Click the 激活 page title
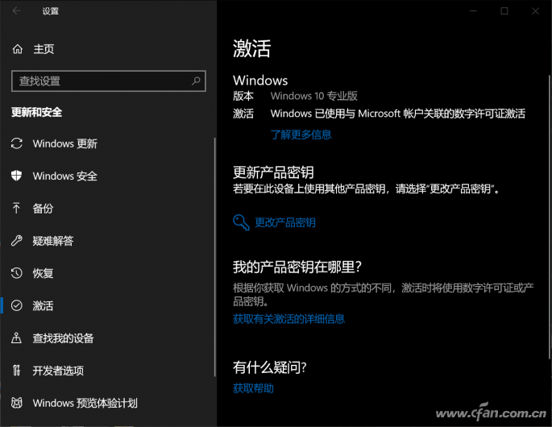Viewport: 552px width, 427px height. [x=251, y=48]
